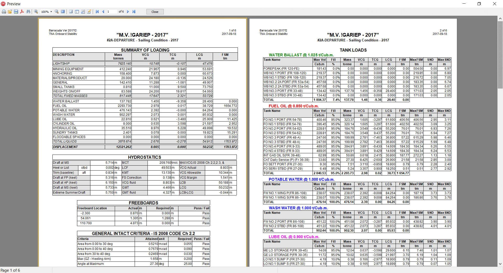Go to the next page

pos(128,12)
